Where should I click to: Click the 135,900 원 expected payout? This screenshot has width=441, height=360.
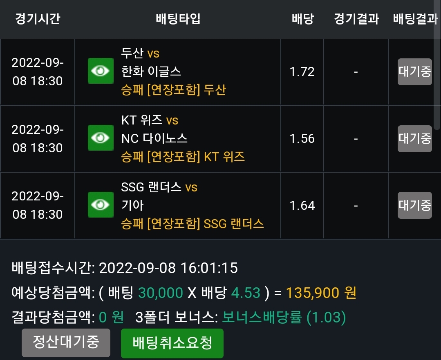pyautogui.click(x=321, y=293)
